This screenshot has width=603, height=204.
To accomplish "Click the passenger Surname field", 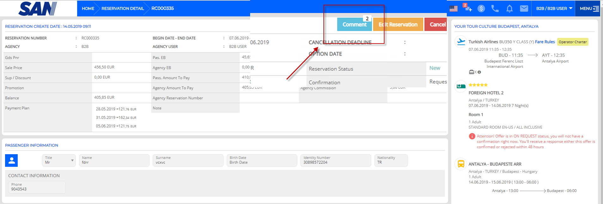I will (x=188, y=160).
